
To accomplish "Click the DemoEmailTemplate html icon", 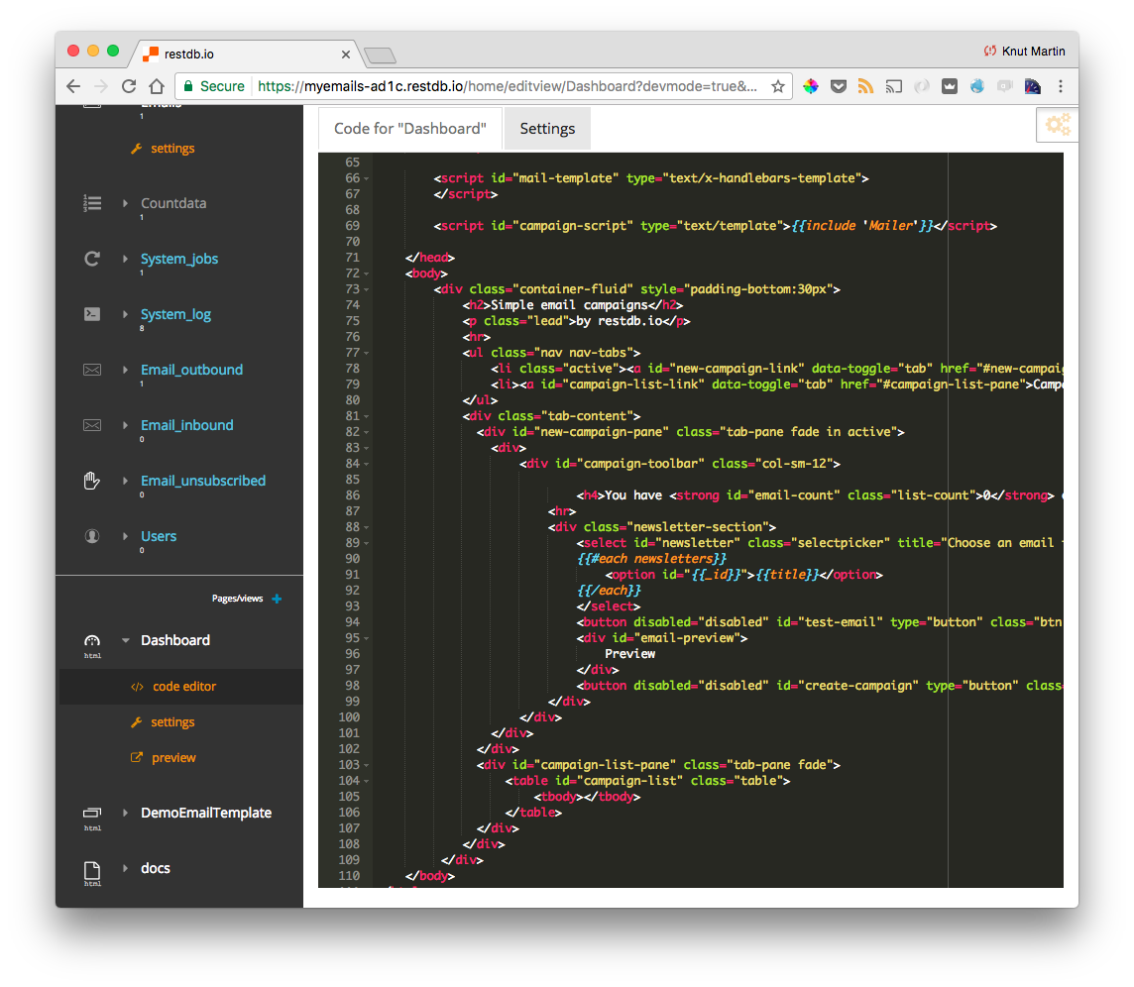I will click(x=92, y=813).
